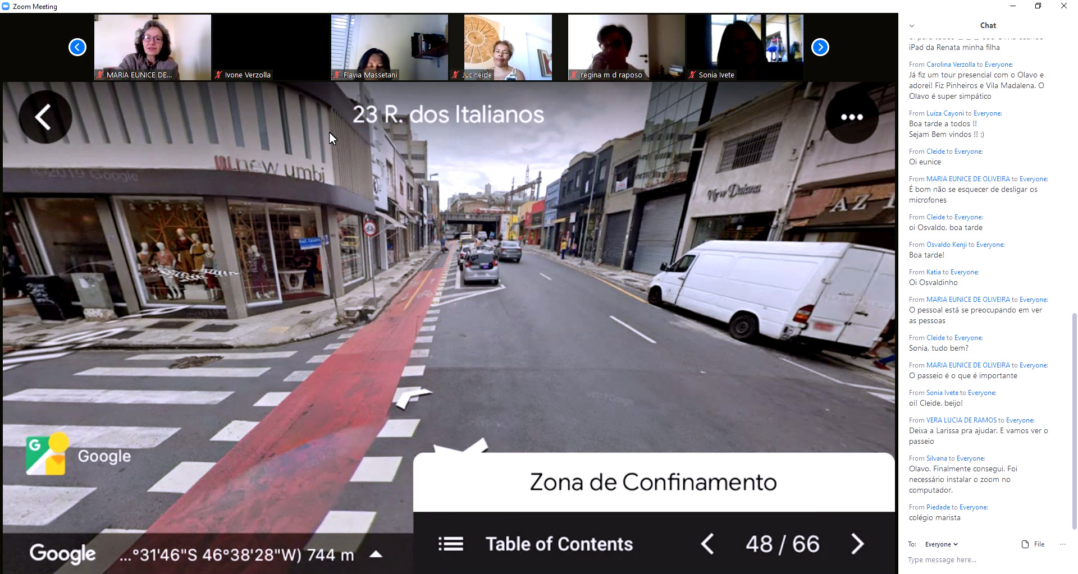Click the chat panel scrollbar
Viewport: 1078px width, 574px height.
(x=1074, y=421)
